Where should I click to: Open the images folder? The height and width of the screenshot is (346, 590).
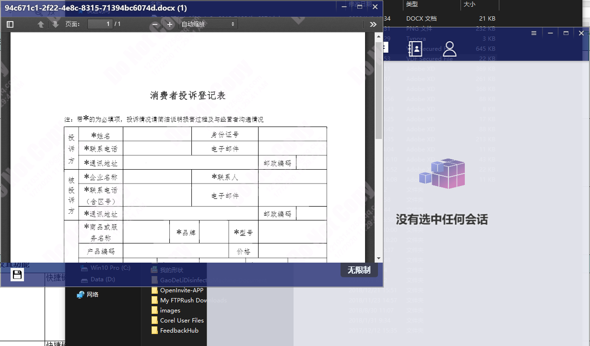tap(165, 311)
